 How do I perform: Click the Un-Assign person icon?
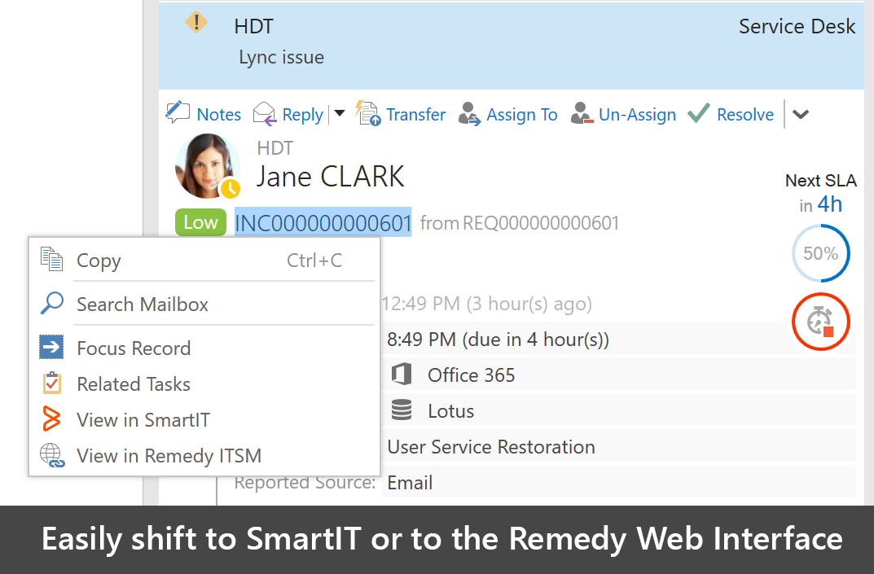(x=582, y=114)
